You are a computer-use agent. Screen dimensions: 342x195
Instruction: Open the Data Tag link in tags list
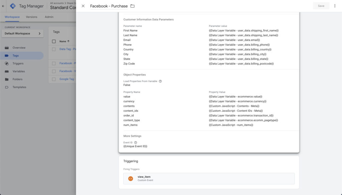click(67, 49)
